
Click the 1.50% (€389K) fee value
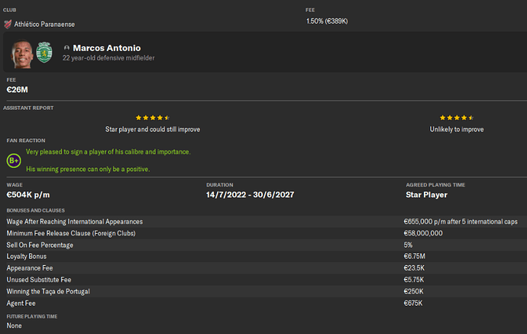(327, 21)
